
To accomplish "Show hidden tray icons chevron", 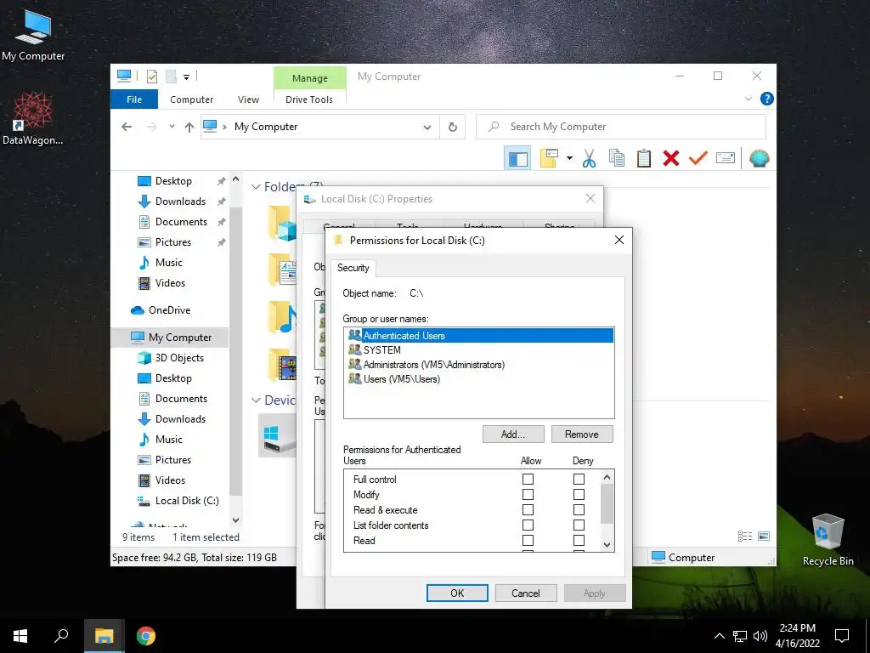I will 719,636.
